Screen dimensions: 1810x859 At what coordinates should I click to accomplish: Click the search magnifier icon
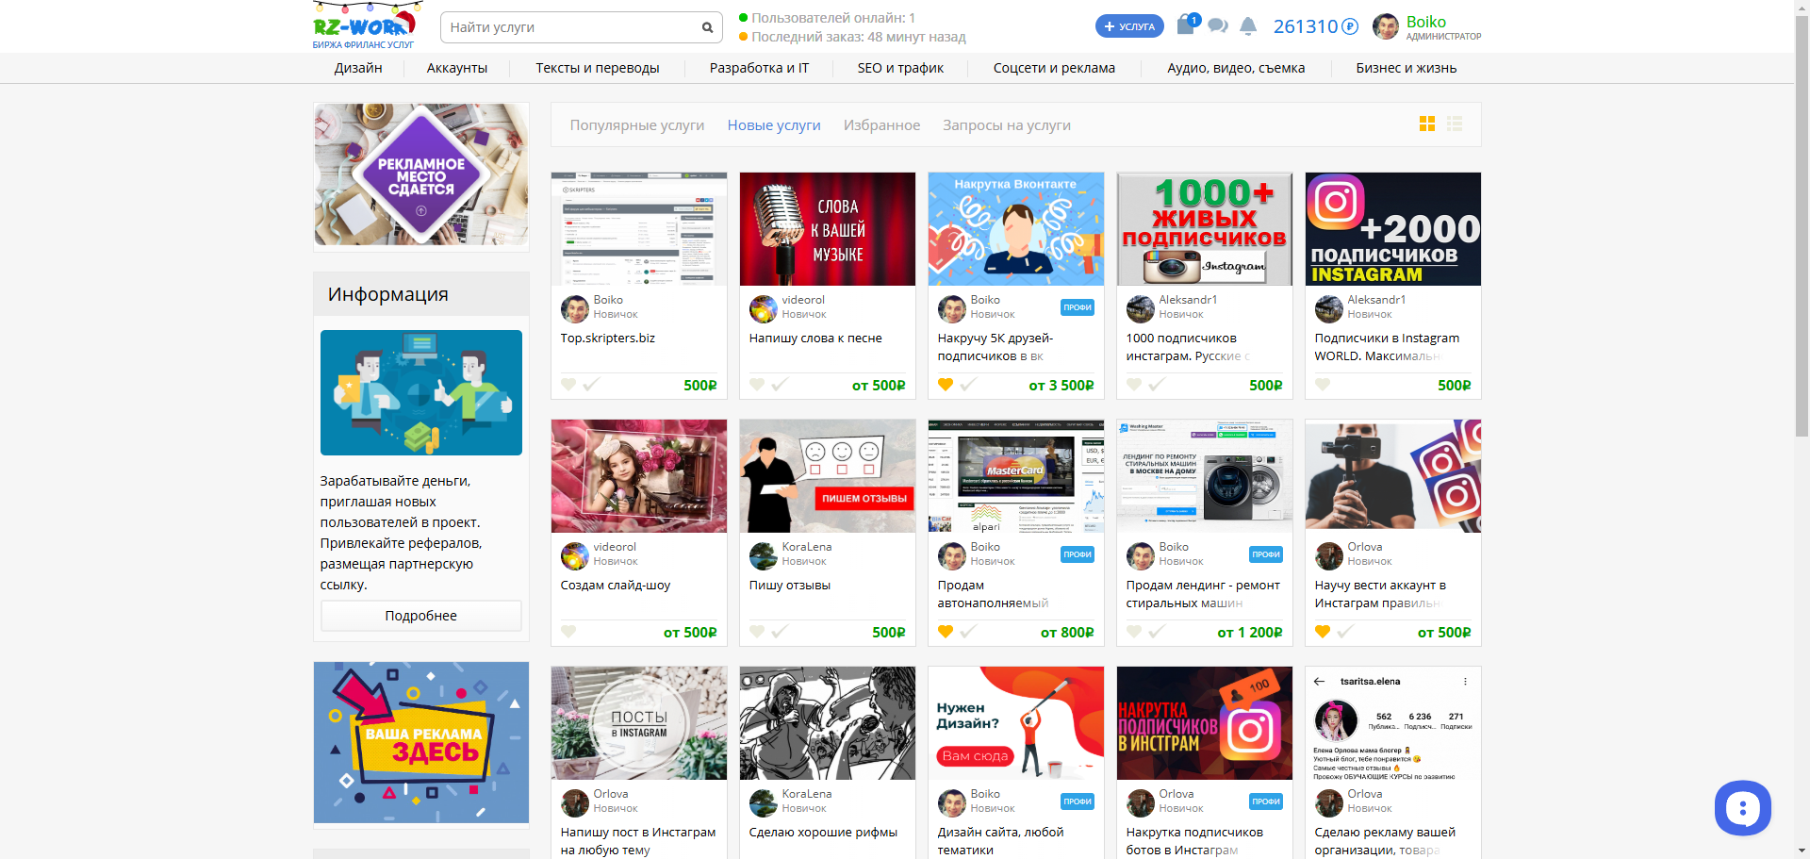click(x=707, y=27)
